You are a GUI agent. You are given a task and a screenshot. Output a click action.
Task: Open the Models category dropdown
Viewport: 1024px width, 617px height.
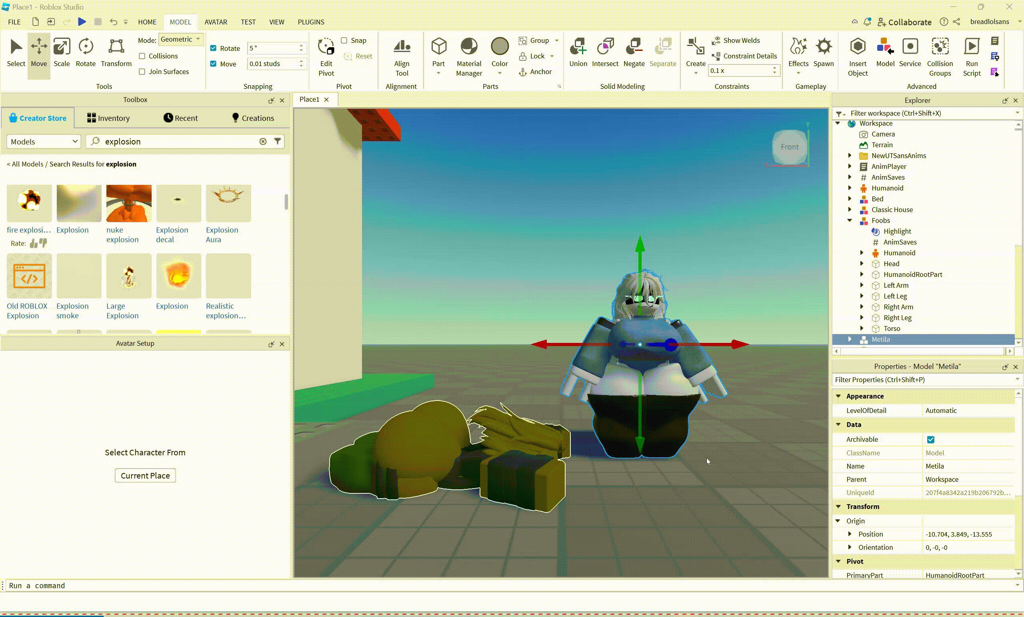click(x=44, y=141)
